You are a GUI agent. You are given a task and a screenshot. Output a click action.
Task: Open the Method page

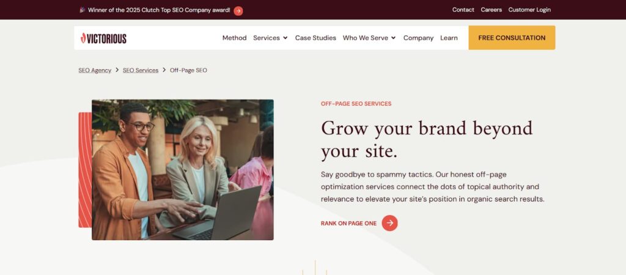[234, 38]
